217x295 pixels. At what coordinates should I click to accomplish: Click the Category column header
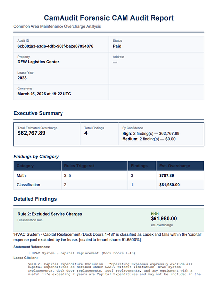[x=25, y=166]
